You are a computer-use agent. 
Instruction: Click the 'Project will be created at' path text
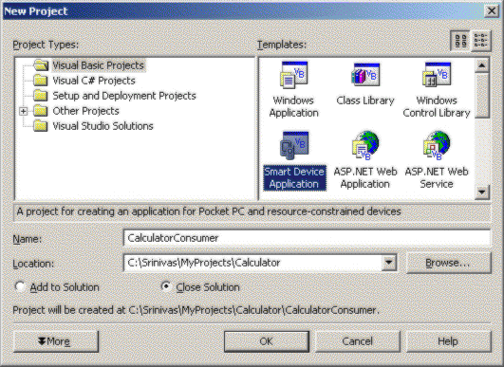tap(196, 310)
